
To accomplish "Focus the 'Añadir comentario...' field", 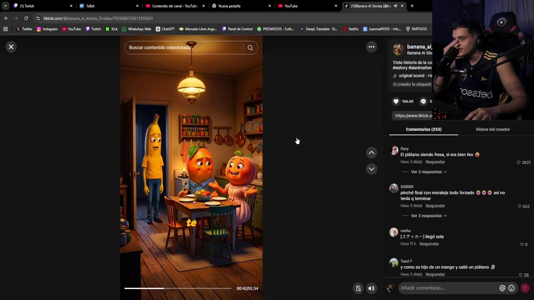I will (x=448, y=288).
